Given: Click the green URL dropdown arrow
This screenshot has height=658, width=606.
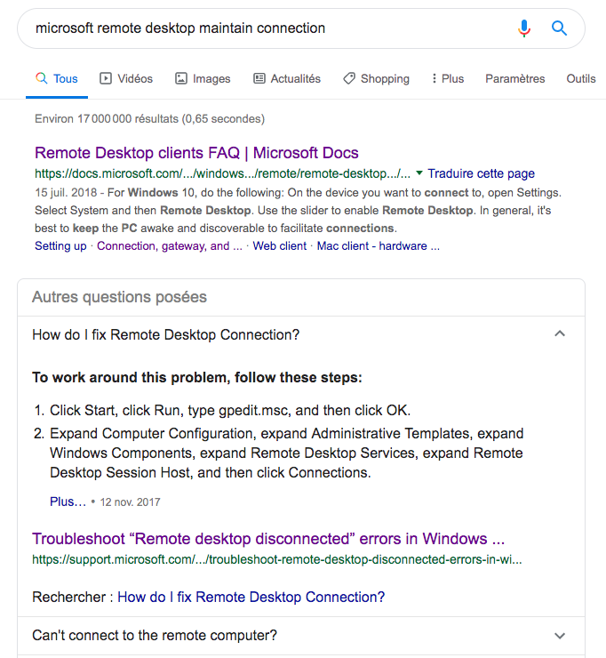Looking at the screenshot, I should point(419,173).
